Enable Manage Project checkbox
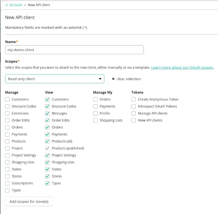Image resolution: width=218 pixels, height=214 pixels. [7, 148]
